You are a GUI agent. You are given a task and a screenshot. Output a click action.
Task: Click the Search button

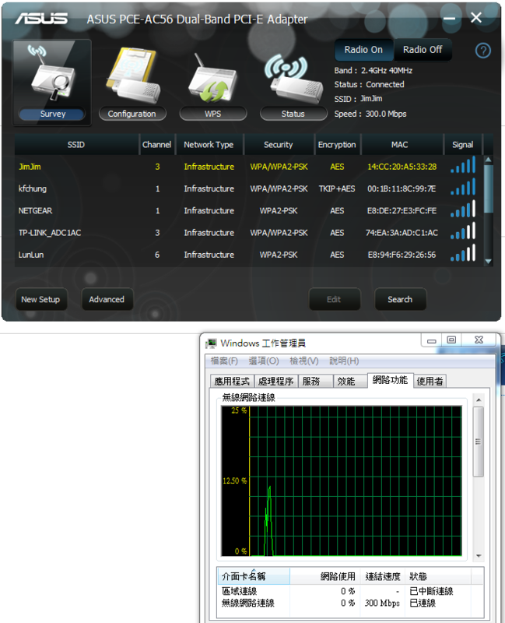pos(400,299)
